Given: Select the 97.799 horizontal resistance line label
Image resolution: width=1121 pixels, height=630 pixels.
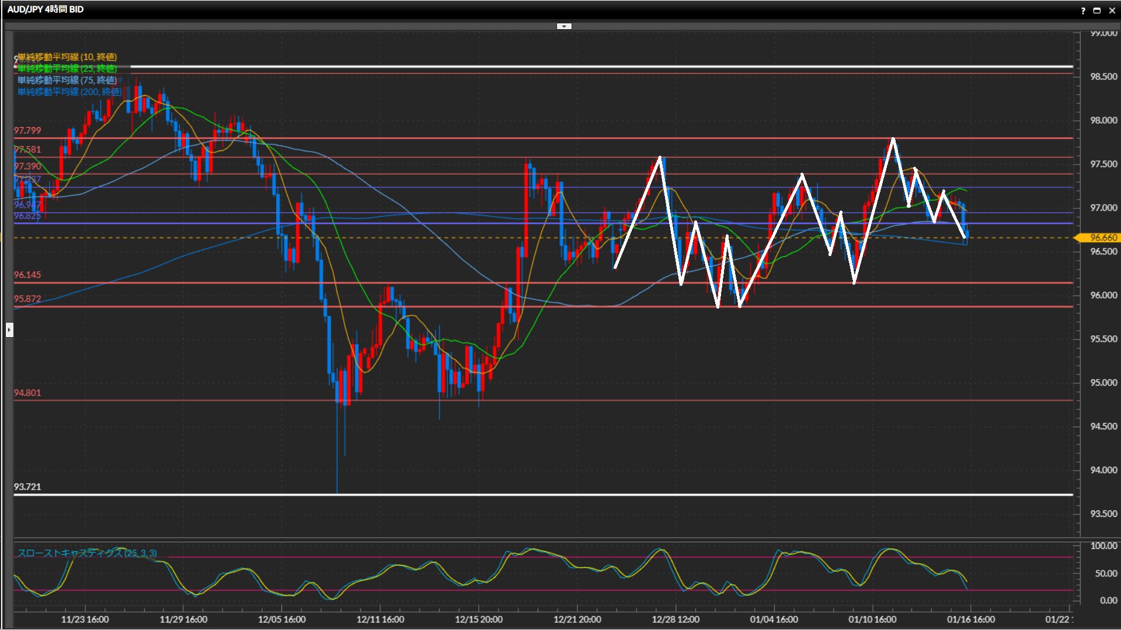Looking at the screenshot, I should click(x=27, y=131).
